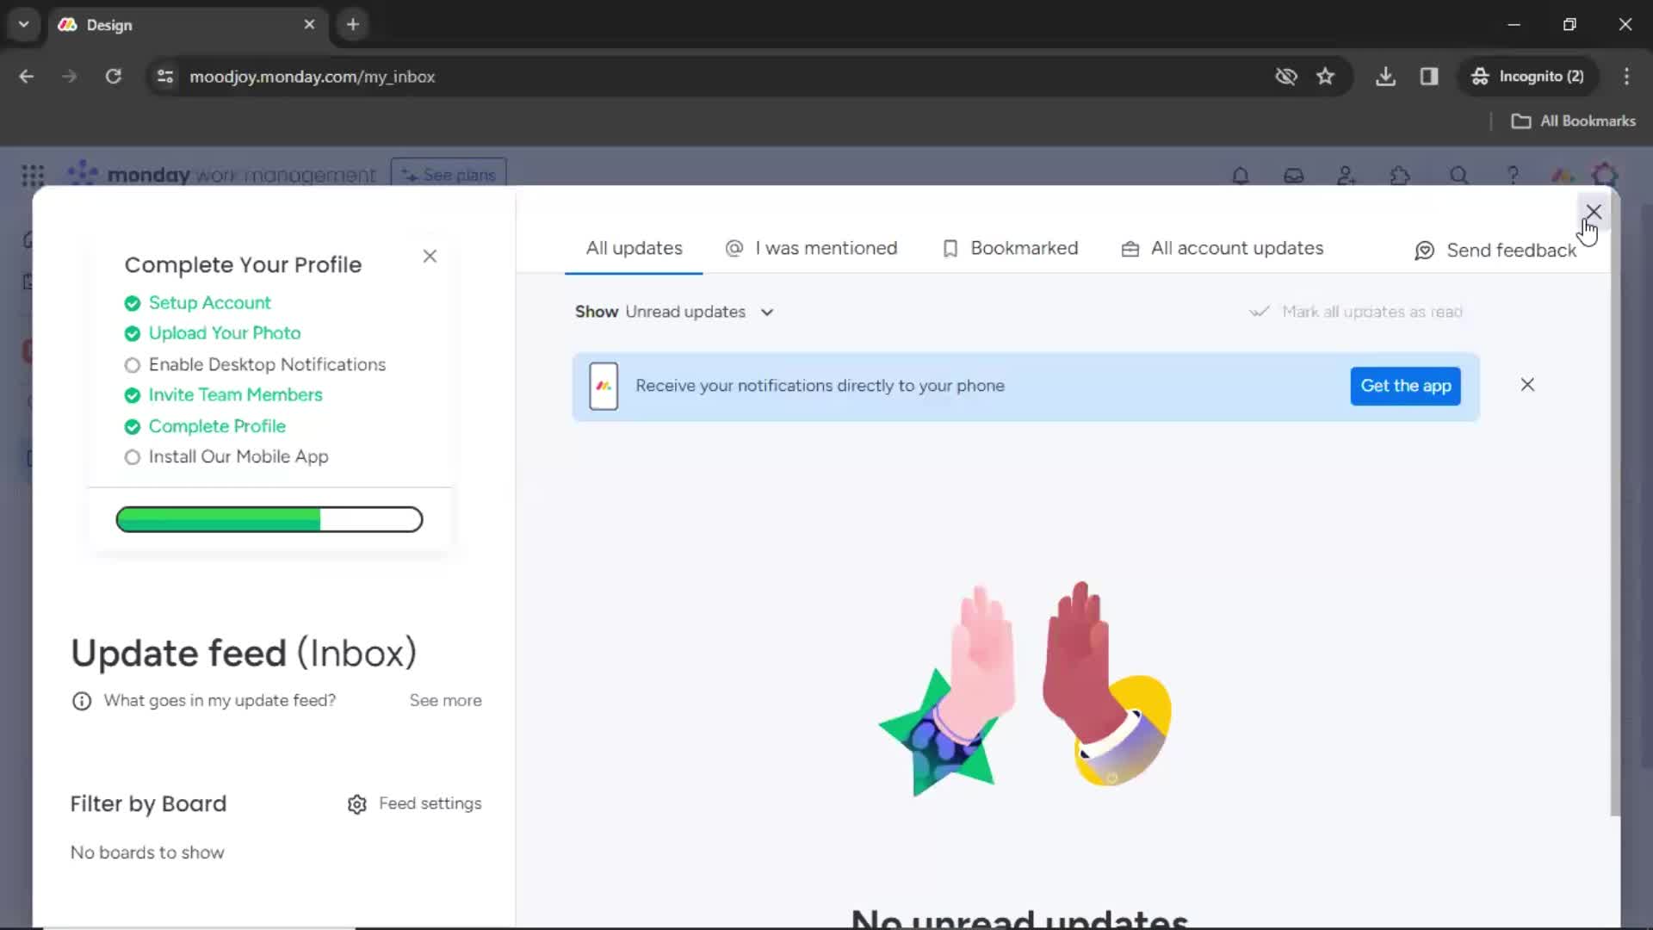Dismiss the mobile notification banner X

[1527, 385]
